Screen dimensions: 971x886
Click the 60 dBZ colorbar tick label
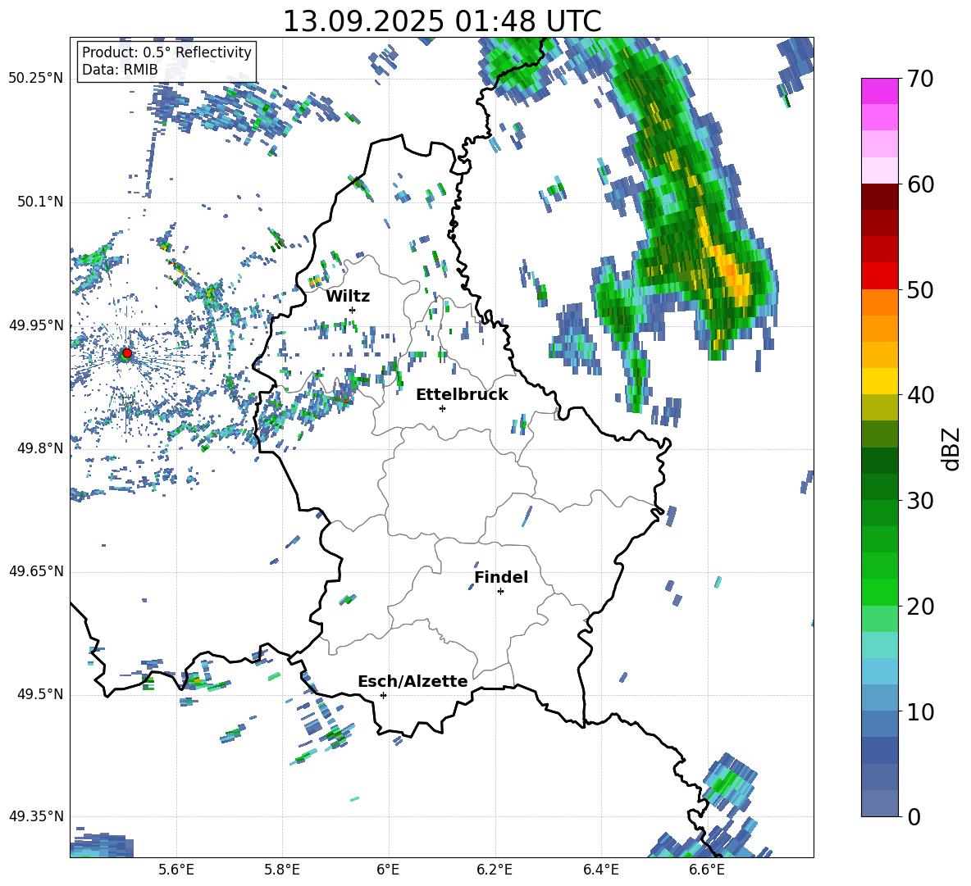coord(920,184)
